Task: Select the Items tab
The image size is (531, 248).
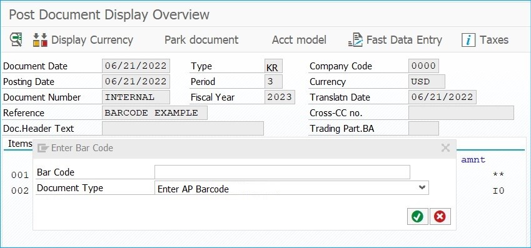Action: [20, 144]
